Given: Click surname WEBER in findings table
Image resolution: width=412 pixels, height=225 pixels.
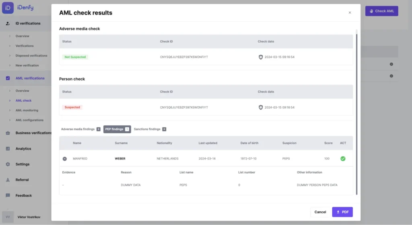Looking at the screenshot, I should [x=120, y=159].
